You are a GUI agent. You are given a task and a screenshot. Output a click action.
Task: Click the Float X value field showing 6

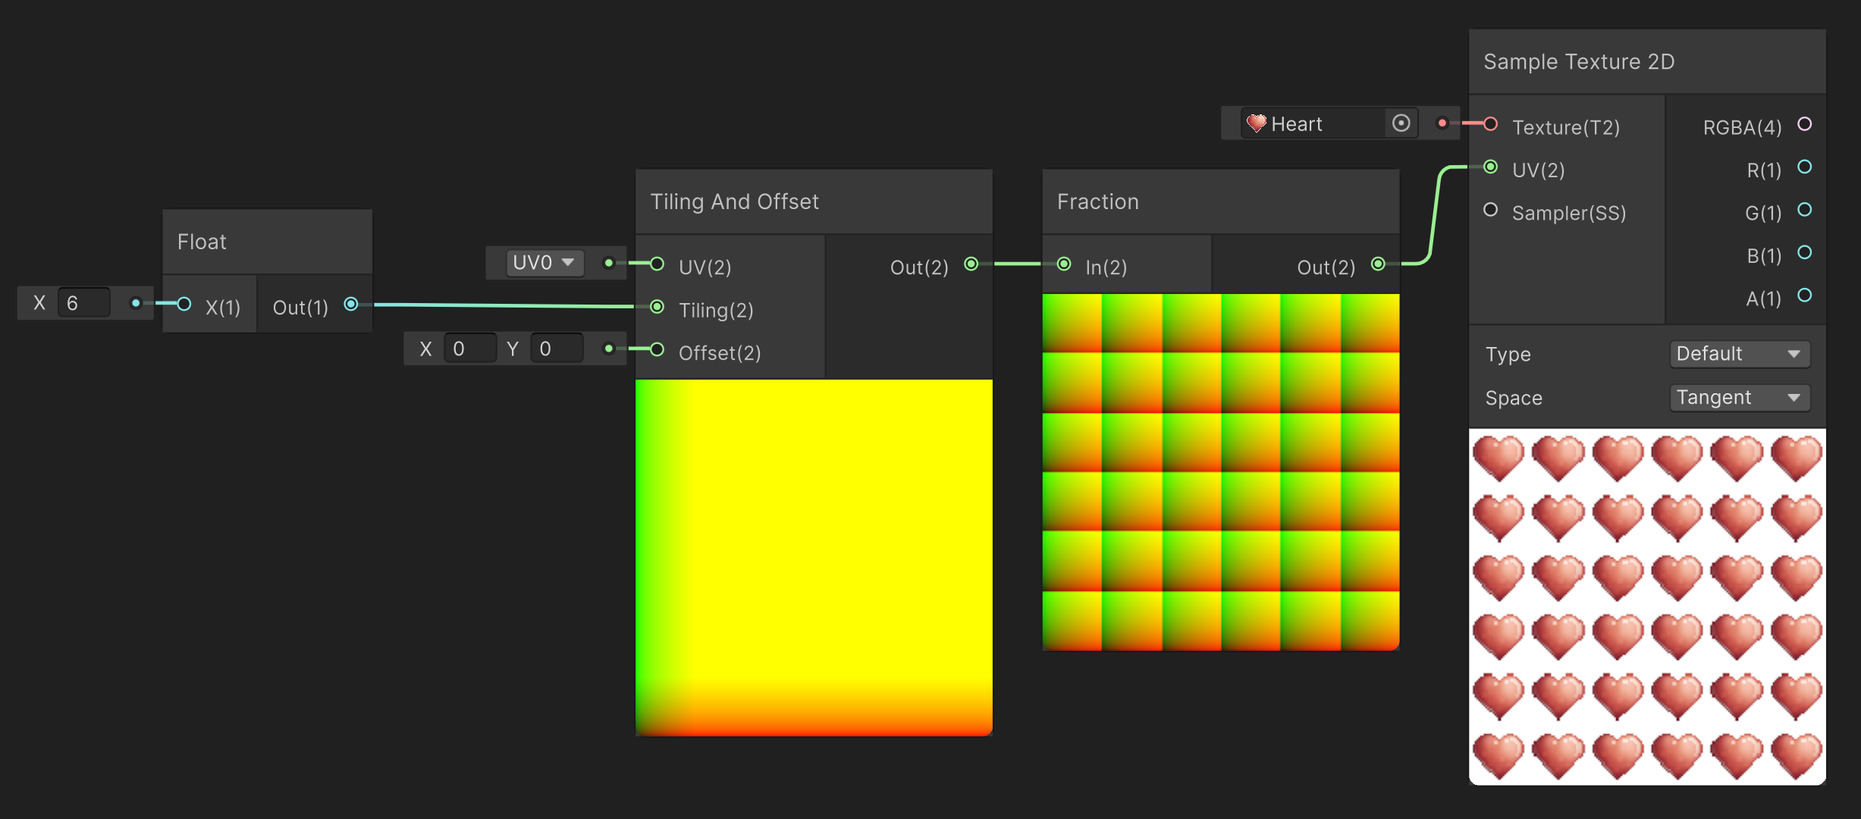tap(83, 303)
